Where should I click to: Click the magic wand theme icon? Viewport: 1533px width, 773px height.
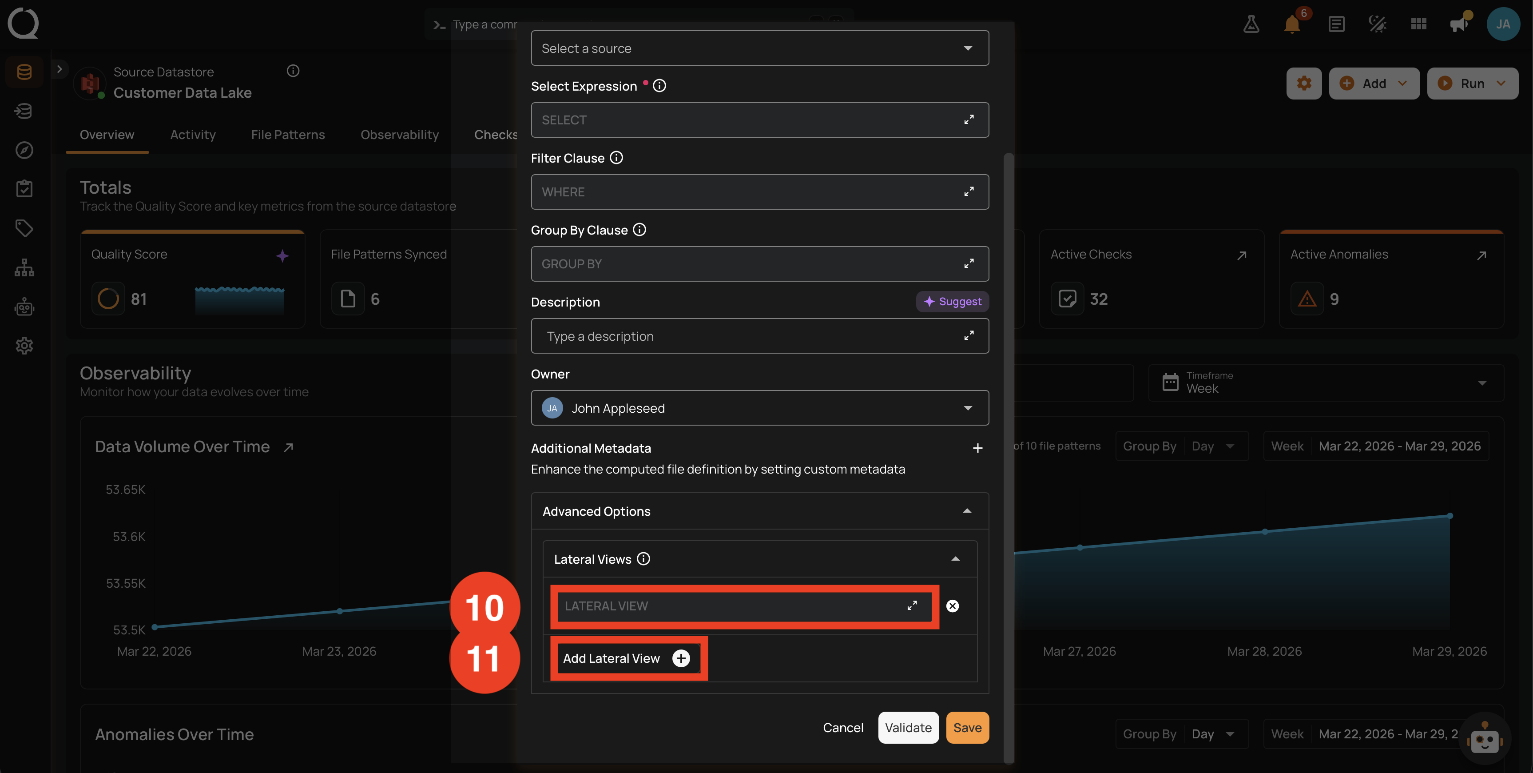[x=1377, y=24]
